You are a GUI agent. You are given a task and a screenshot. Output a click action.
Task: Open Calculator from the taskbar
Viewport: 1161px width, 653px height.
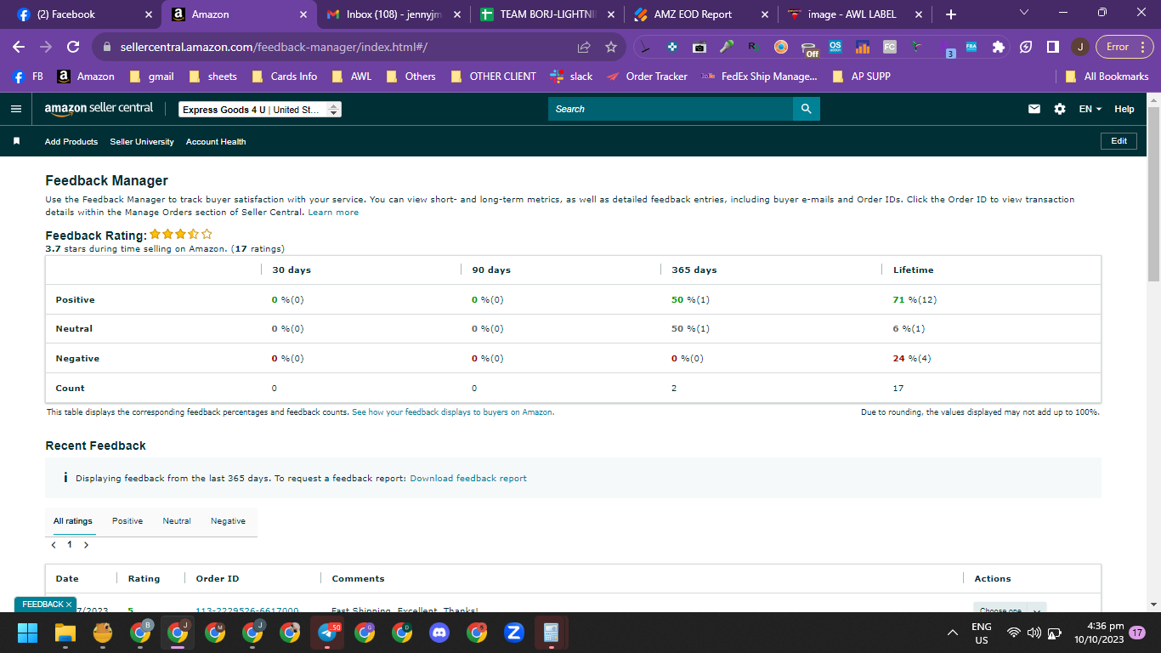pos(551,633)
